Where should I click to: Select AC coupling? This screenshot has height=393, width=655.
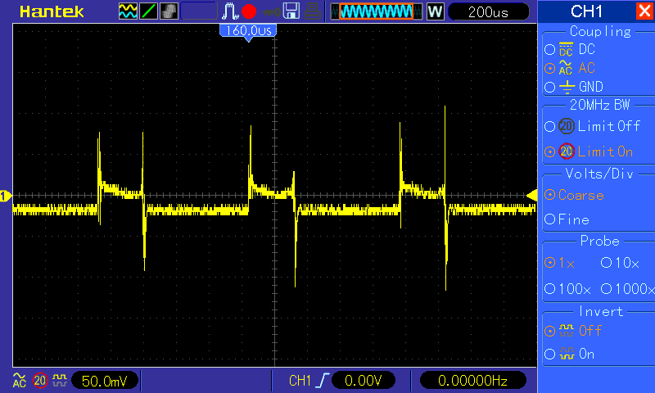tap(570, 68)
